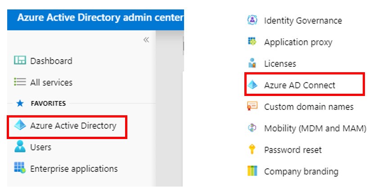
Task: Click the Password reset key icon
Action: point(252,149)
